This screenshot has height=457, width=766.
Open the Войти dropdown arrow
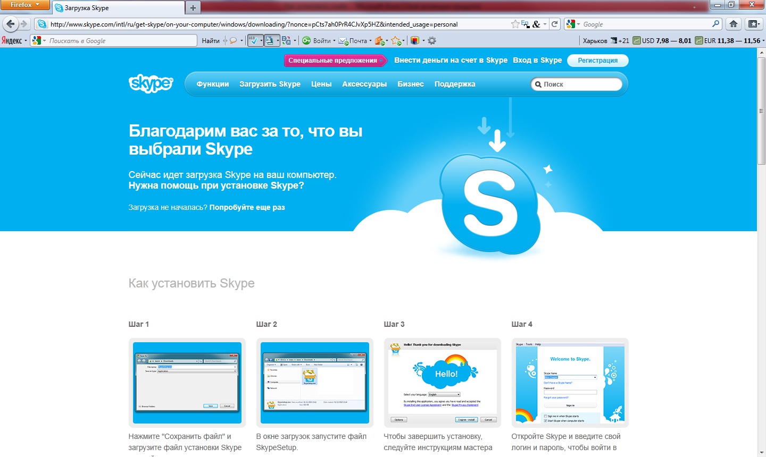334,41
